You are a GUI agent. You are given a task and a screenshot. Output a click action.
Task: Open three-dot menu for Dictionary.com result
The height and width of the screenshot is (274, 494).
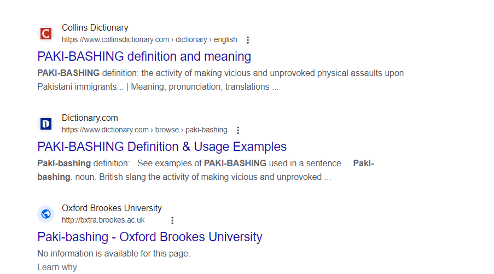pyautogui.click(x=238, y=130)
